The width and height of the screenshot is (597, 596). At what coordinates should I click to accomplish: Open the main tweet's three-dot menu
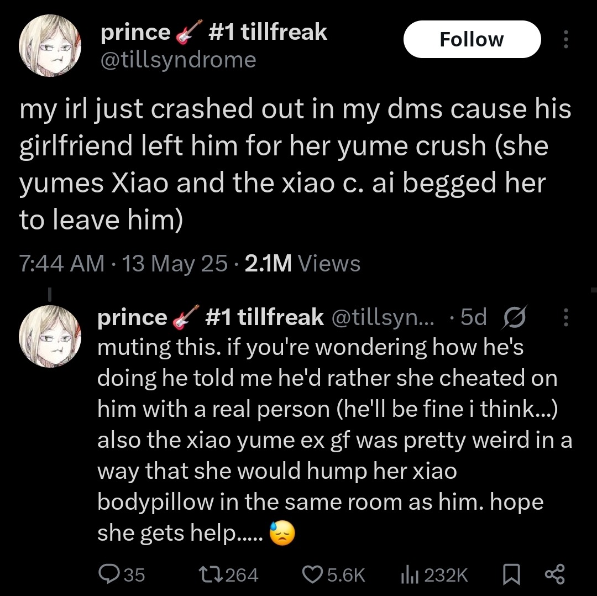coord(566,39)
